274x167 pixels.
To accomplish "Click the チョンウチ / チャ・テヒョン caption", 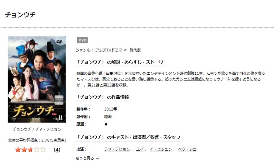I will (x=37, y=129).
